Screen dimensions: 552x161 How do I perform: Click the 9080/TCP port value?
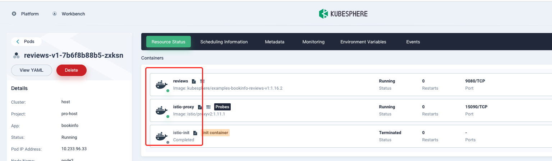point(475,81)
